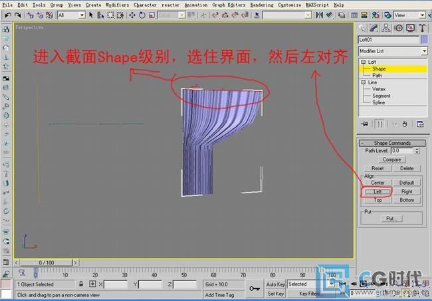The image size is (432, 301).
Task: Toggle the Pin Stack icon
Action: (364, 124)
